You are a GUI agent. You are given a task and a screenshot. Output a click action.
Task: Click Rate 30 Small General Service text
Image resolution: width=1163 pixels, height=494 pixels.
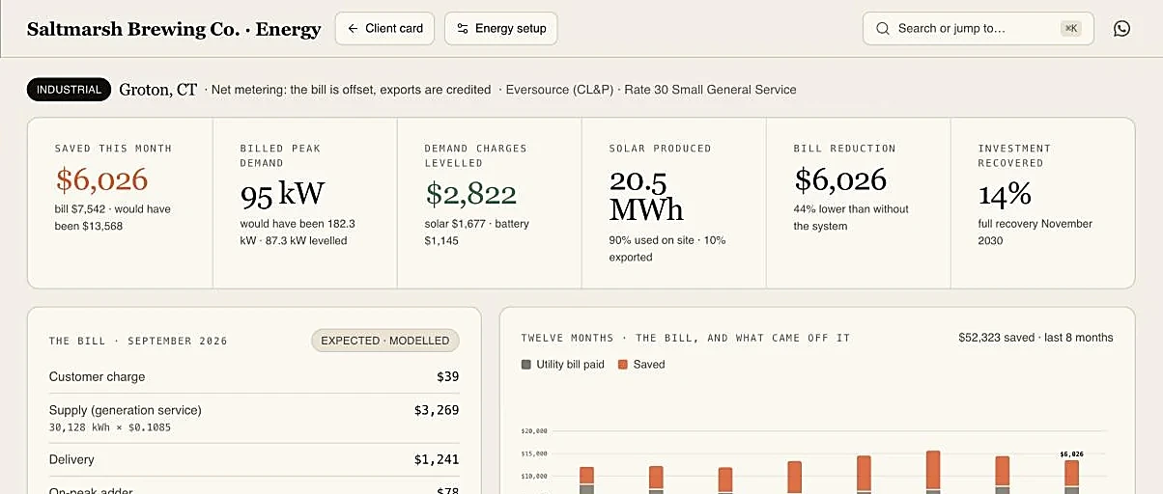pos(710,90)
